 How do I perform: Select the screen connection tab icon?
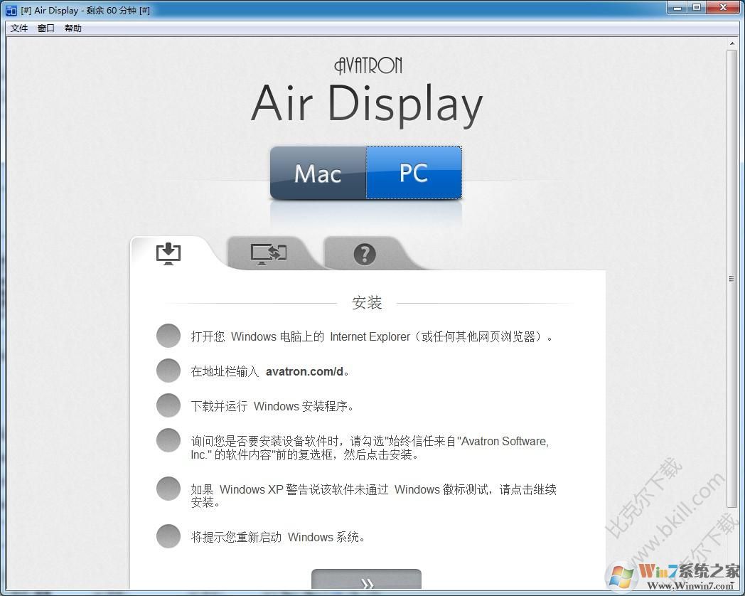tap(269, 254)
